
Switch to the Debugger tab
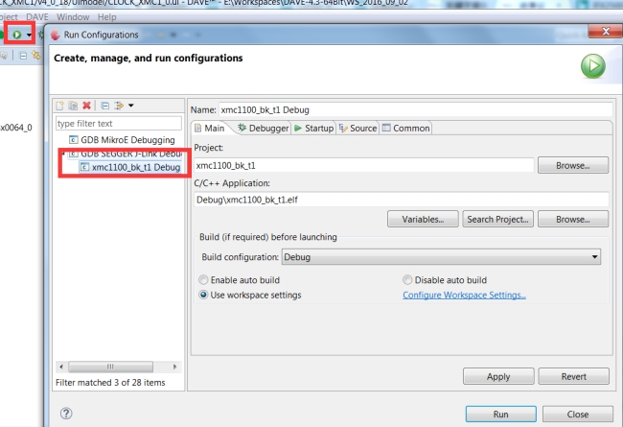263,128
